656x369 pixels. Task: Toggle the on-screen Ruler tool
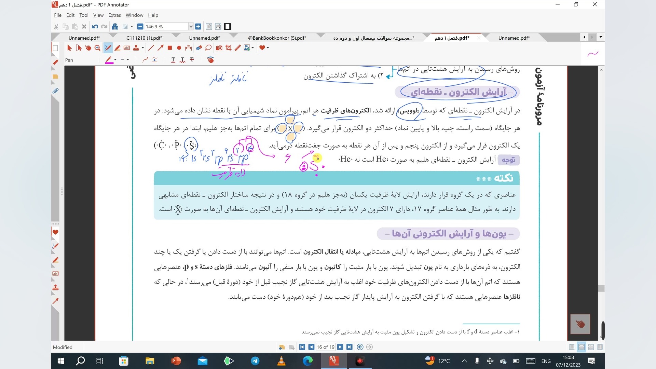point(238,48)
